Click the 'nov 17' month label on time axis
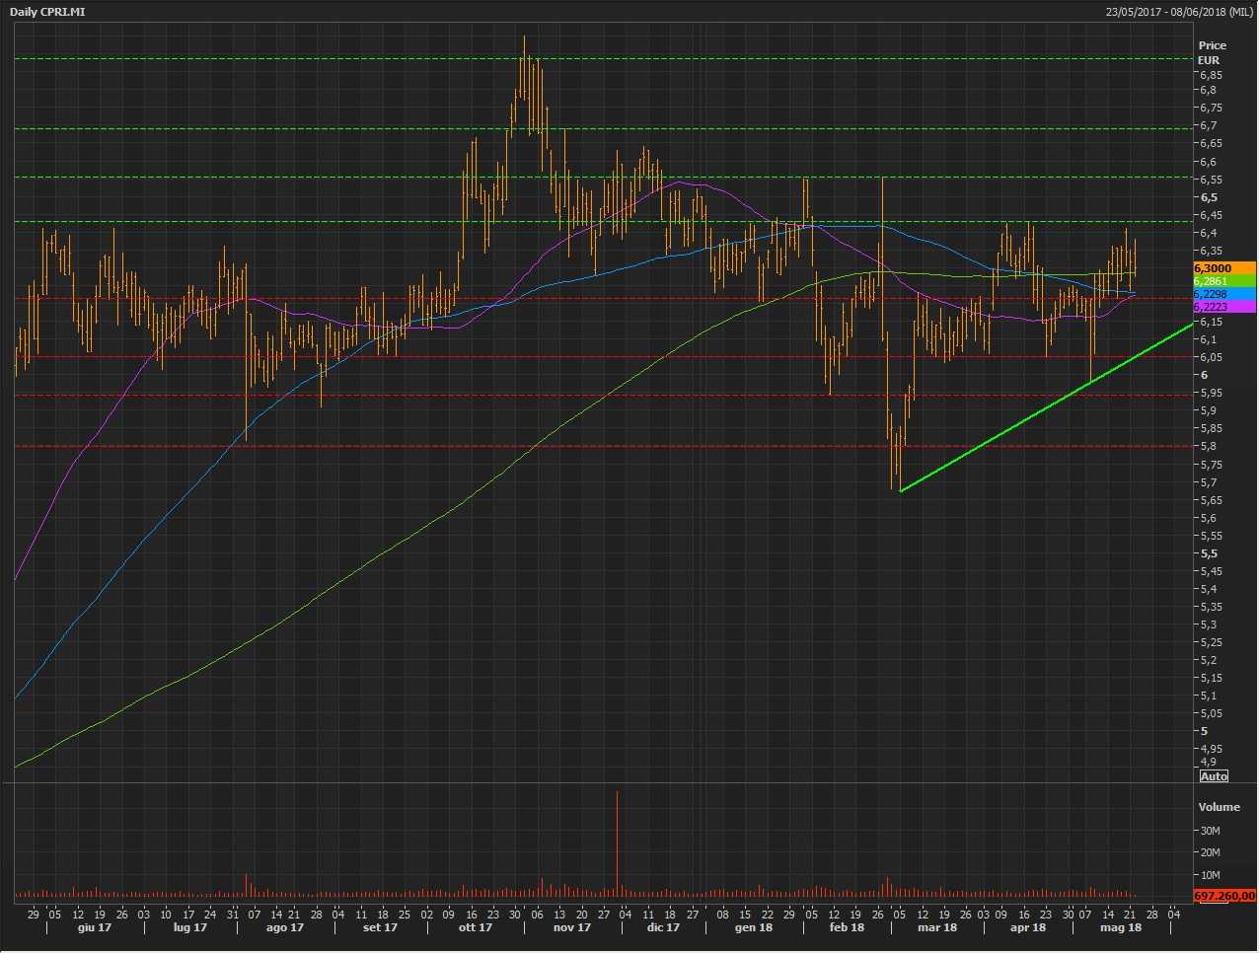The image size is (1259, 953). point(571,927)
